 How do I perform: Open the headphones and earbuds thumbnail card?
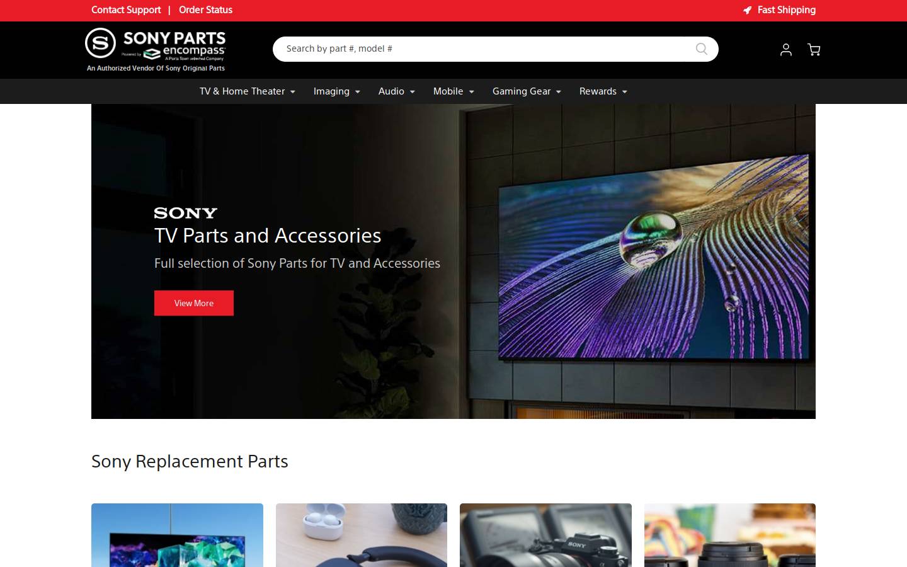click(x=362, y=535)
